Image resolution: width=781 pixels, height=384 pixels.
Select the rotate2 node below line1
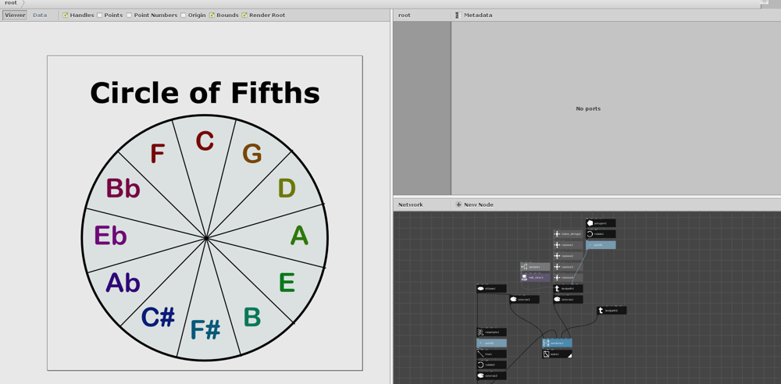click(491, 365)
